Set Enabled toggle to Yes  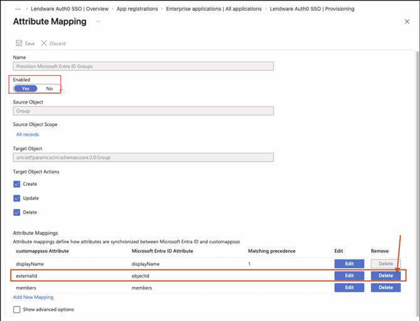(26, 89)
